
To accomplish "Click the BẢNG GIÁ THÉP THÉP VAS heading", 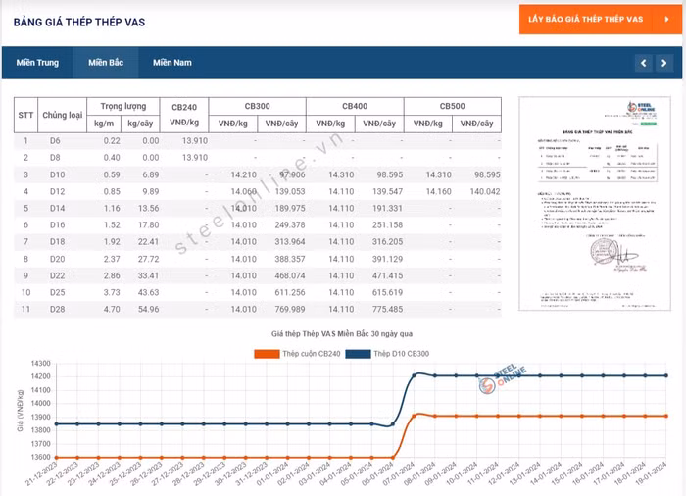I will tap(79, 22).
